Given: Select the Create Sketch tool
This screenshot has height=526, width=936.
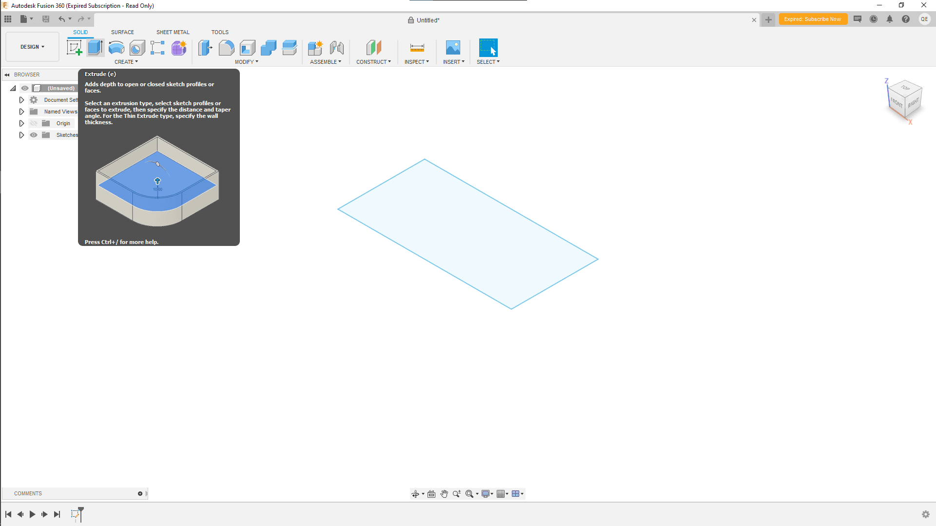Looking at the screenshot, I should [74, 48].
